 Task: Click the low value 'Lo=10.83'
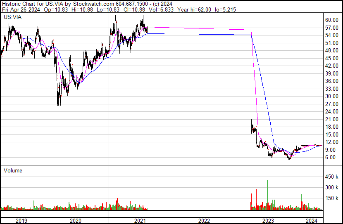pos(108,9)
